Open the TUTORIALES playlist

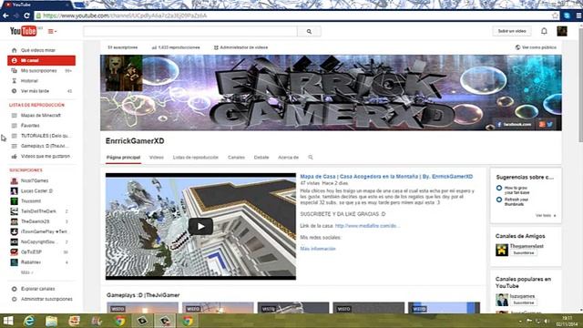tap(46, 136)
